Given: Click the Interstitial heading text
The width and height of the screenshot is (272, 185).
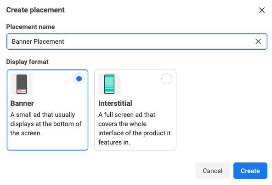Looking at the screenshot, I should click(x=115, y=104).
